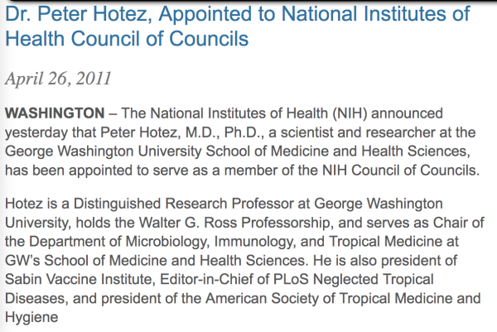Click 'NIH Council of Councils' ending the first paragraph
The height and width of the screenshot is (332, 497).
tap(401, 170)
